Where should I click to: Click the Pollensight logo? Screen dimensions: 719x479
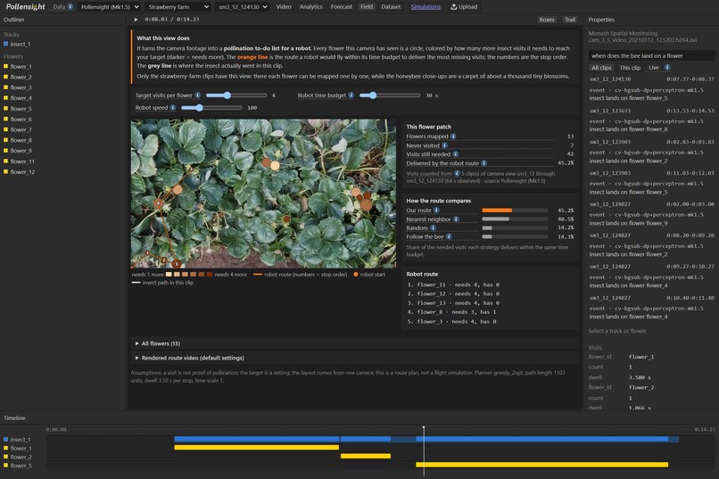26,7
